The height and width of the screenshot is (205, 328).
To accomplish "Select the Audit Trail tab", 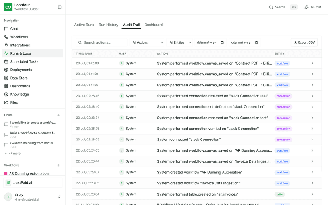I will tap(132, 25).
